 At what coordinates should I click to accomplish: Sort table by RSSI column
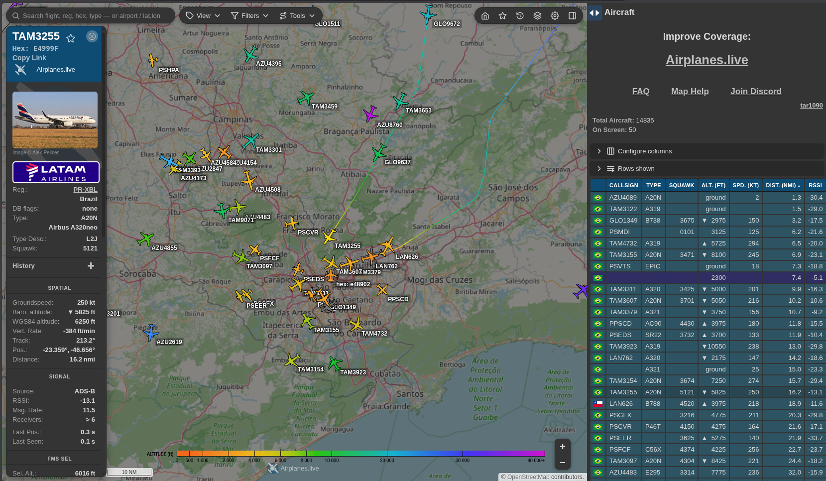(x=815, y=185)
